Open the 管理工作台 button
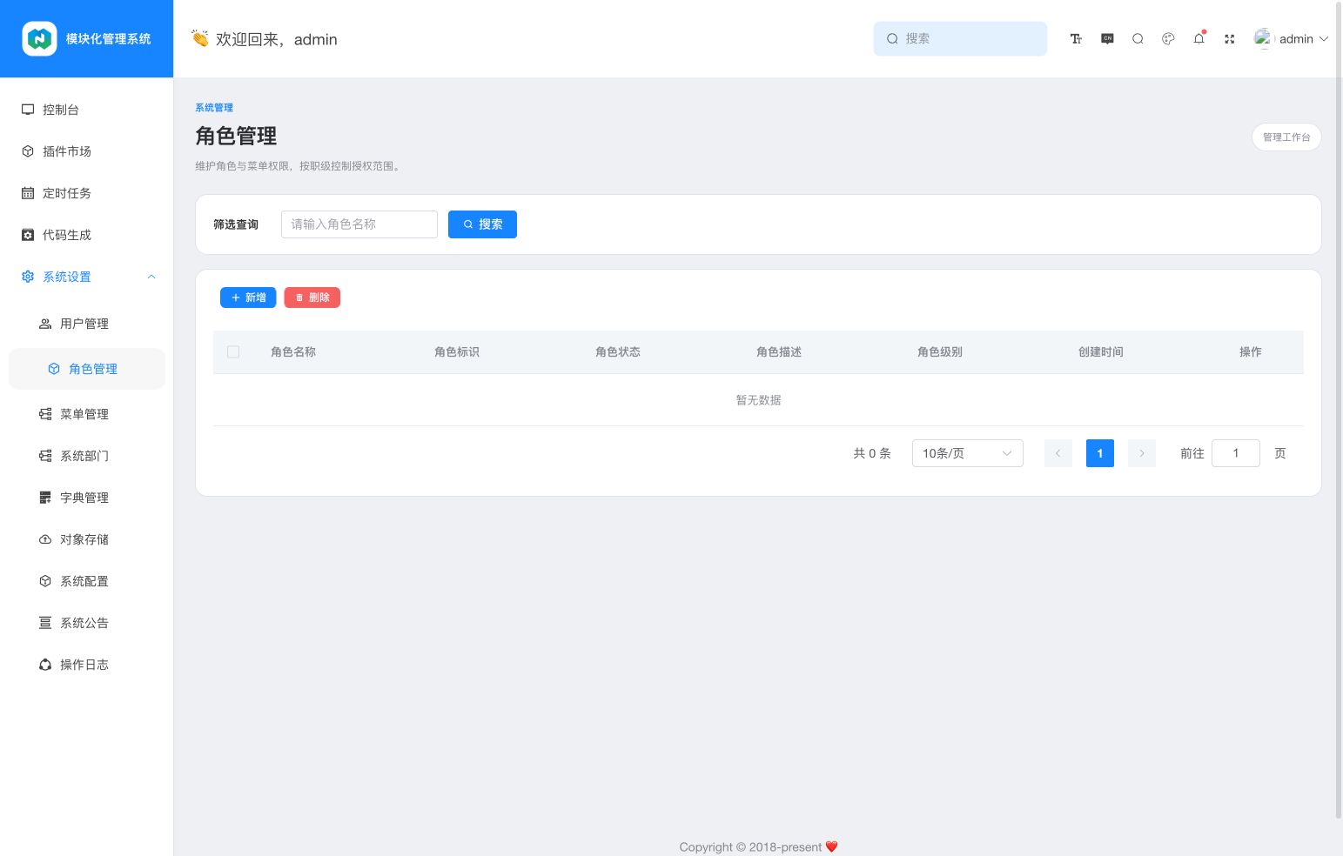The width and height of the screenshot is (1343, 856). pos(1286,137)
